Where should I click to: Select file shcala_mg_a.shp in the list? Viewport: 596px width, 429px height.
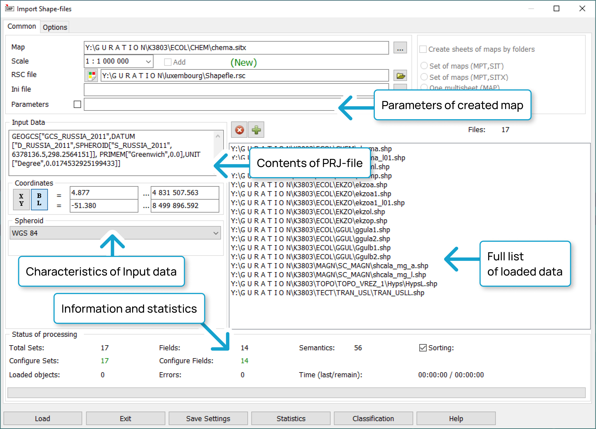point(329,266)
